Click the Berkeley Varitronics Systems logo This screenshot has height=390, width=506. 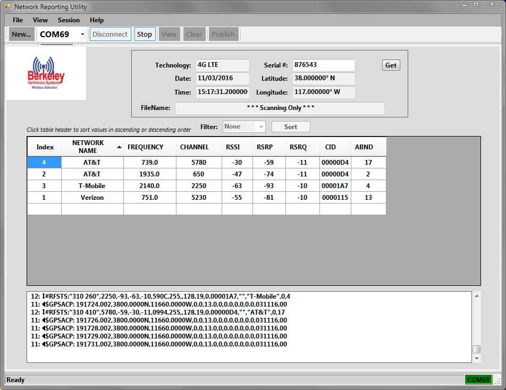pyautogui.click(x=45, y=73)
